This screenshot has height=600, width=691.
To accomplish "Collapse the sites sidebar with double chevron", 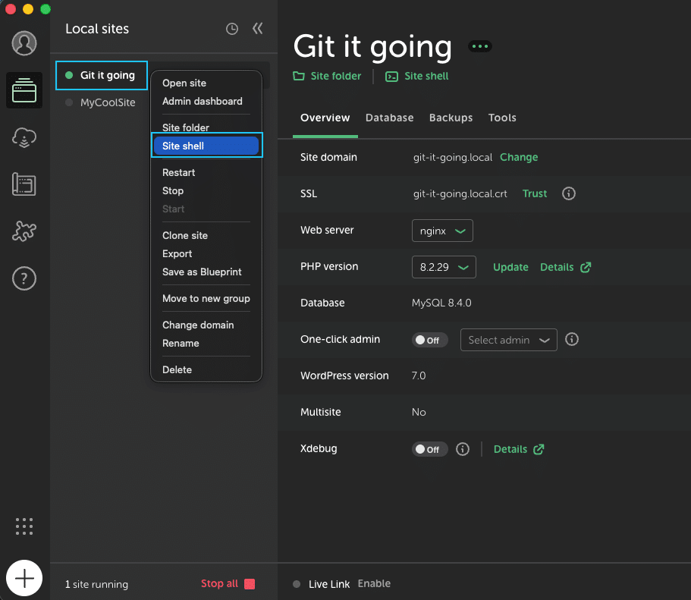I will pyautogui.click(x=257, y=29).
